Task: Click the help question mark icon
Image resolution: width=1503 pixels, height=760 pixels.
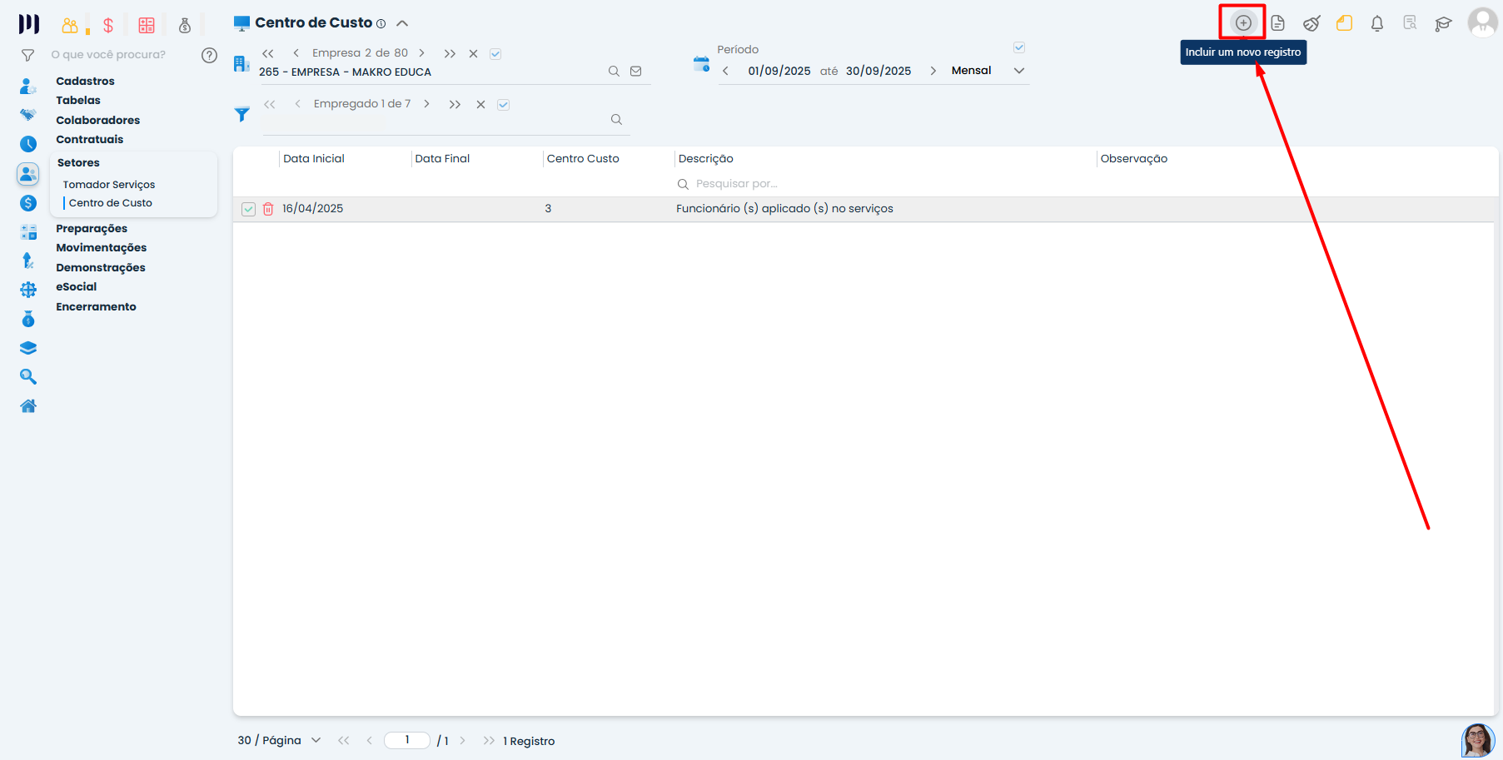Action: [x=209, y=55]
